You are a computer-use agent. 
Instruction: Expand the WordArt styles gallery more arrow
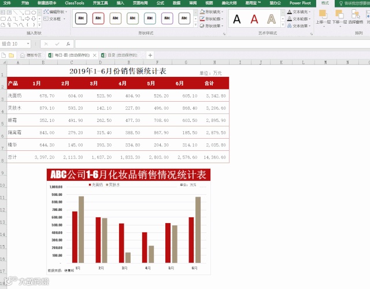point(283,24)
